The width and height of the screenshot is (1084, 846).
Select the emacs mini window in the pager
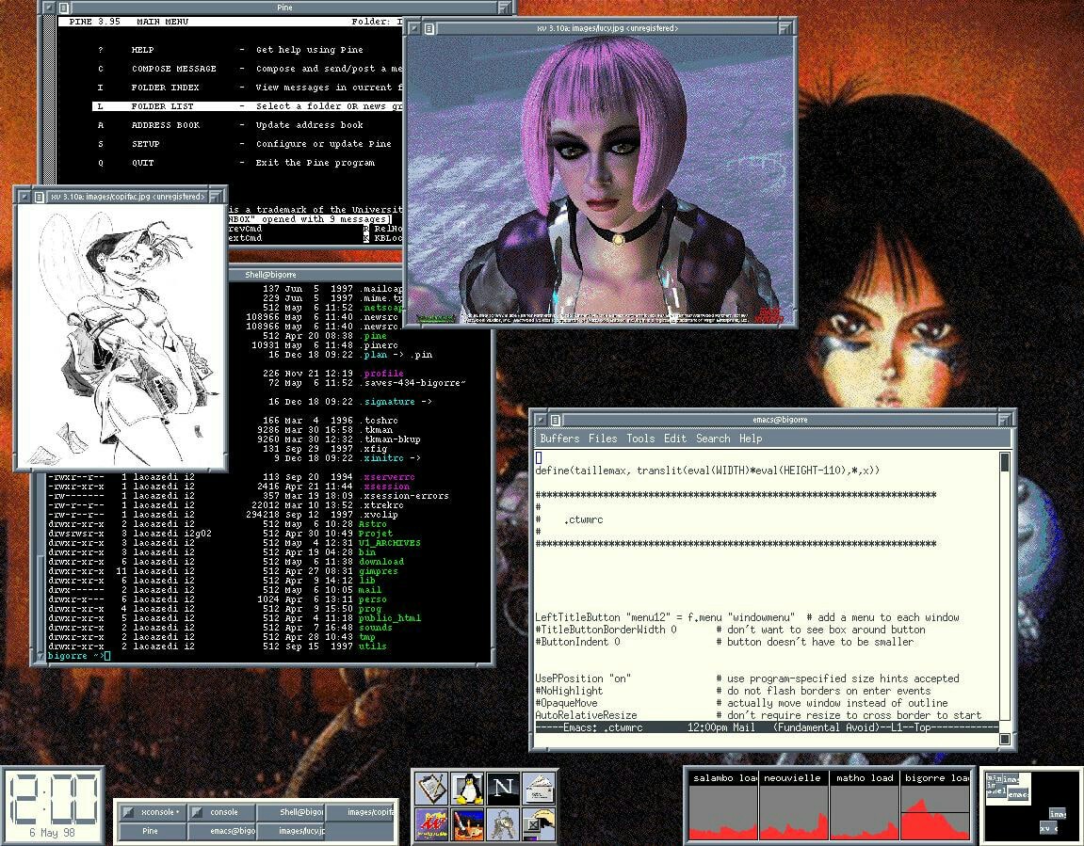1018,794
